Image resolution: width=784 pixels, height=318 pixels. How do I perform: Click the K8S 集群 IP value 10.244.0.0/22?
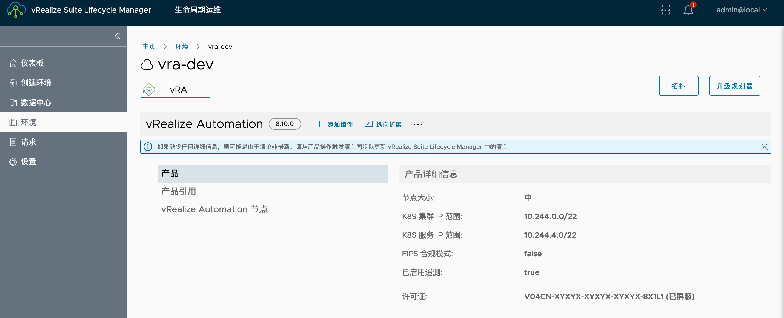[x=550, y=217]
